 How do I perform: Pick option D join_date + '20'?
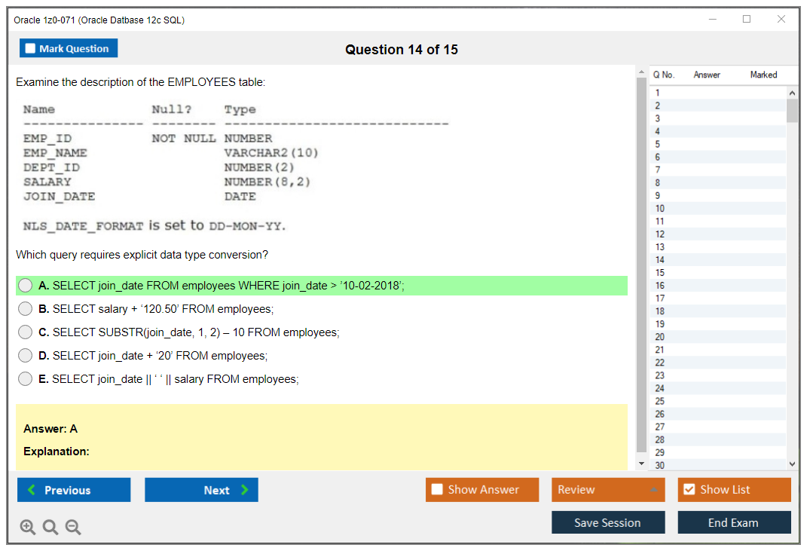(26, 356)
